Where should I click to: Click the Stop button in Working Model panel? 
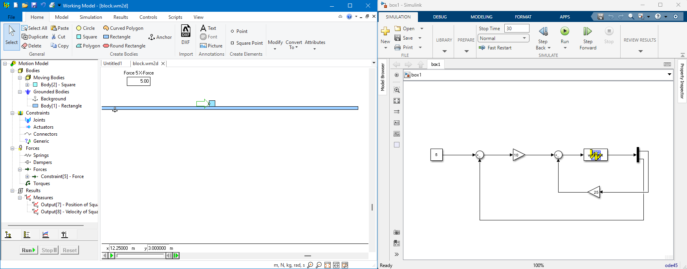point(49,250)
